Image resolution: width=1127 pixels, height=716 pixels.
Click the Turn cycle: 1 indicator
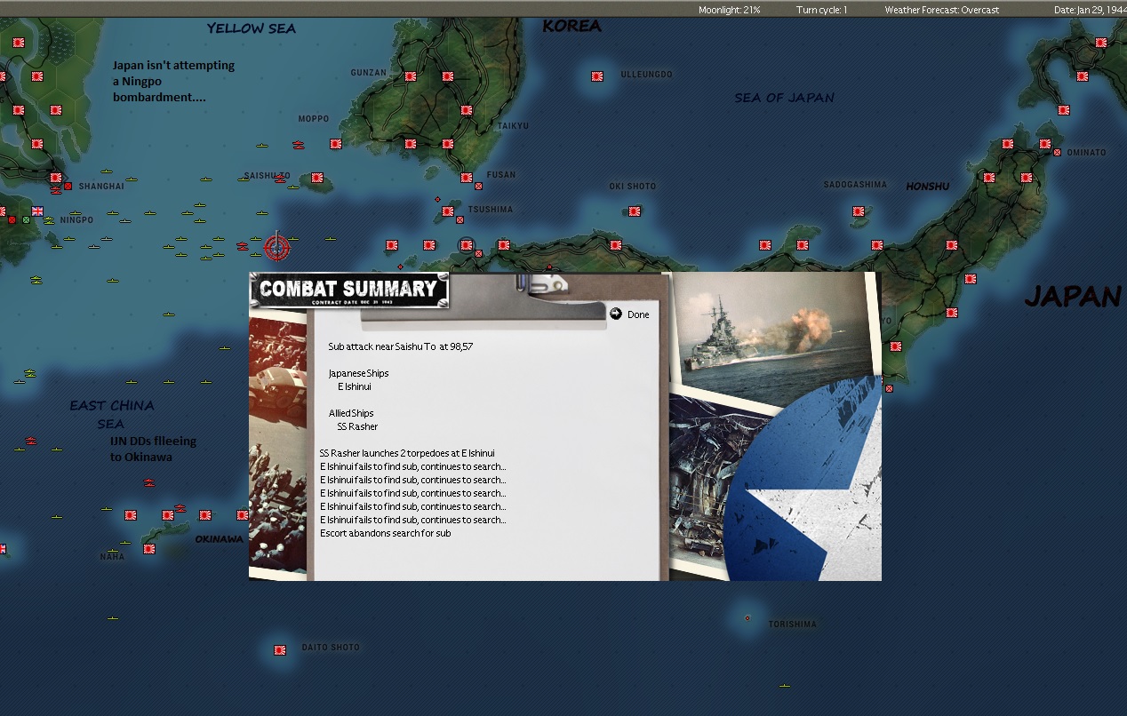click(821, 10)
